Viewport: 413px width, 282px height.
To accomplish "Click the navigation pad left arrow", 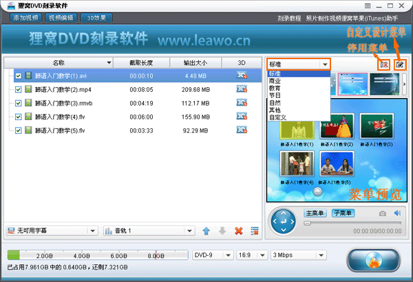I will (275, 222).
